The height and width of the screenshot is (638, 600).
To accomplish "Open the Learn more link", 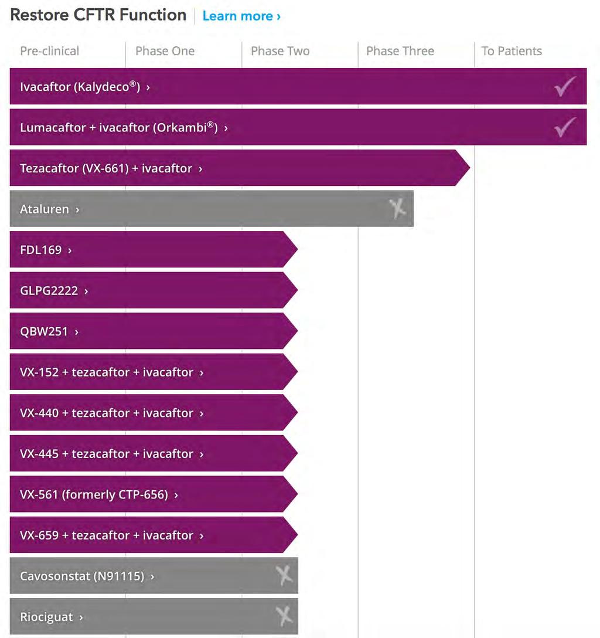I will 241,16.
